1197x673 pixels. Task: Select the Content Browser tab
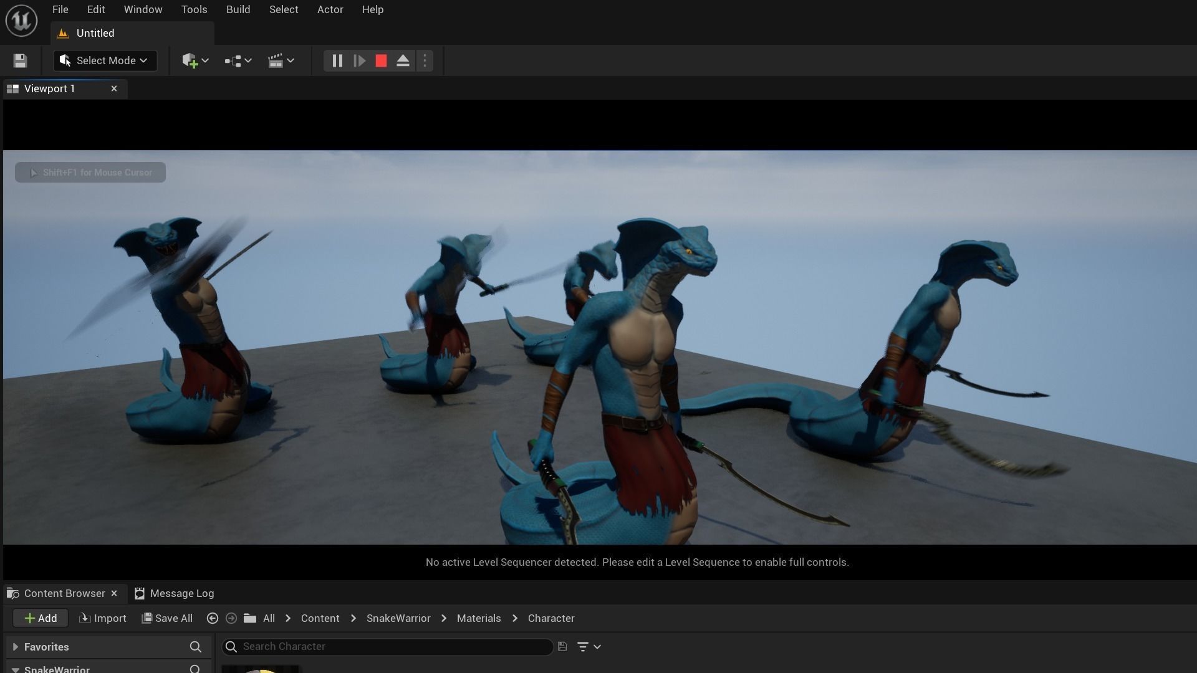[64, 593]
